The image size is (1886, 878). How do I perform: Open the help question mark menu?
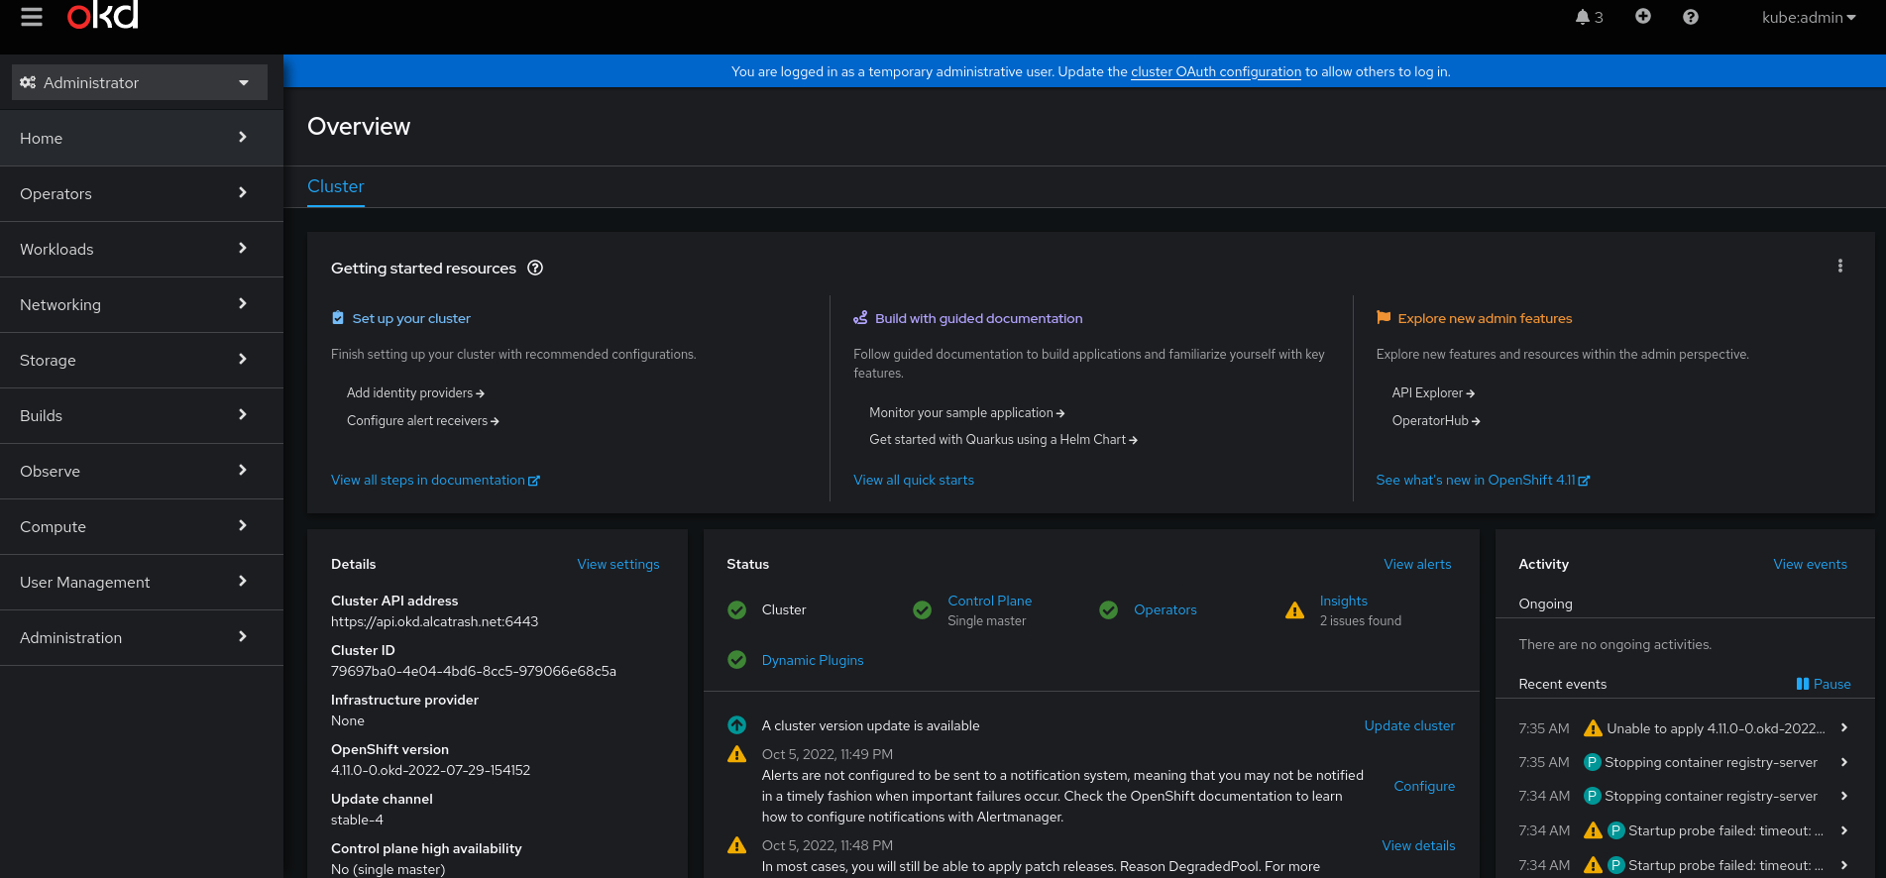pos(1690,17)
